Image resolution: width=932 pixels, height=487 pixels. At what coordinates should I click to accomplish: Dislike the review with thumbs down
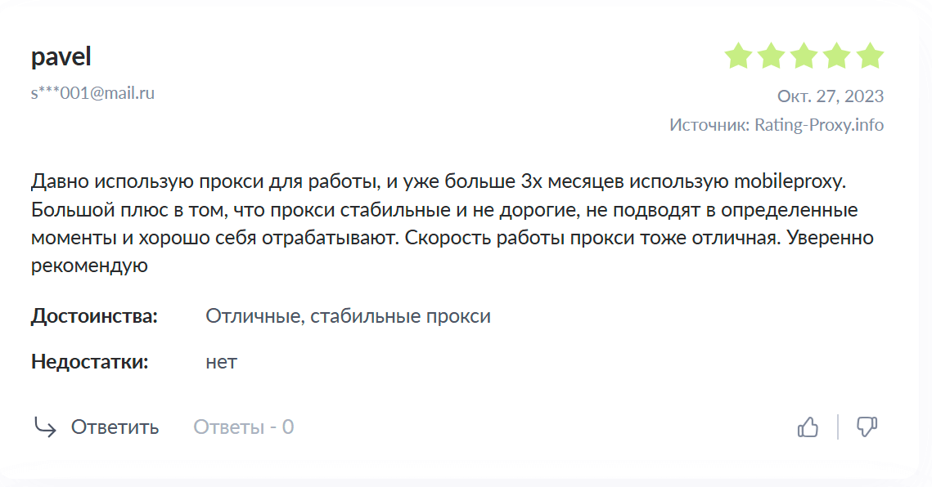[x=867, y=427]
